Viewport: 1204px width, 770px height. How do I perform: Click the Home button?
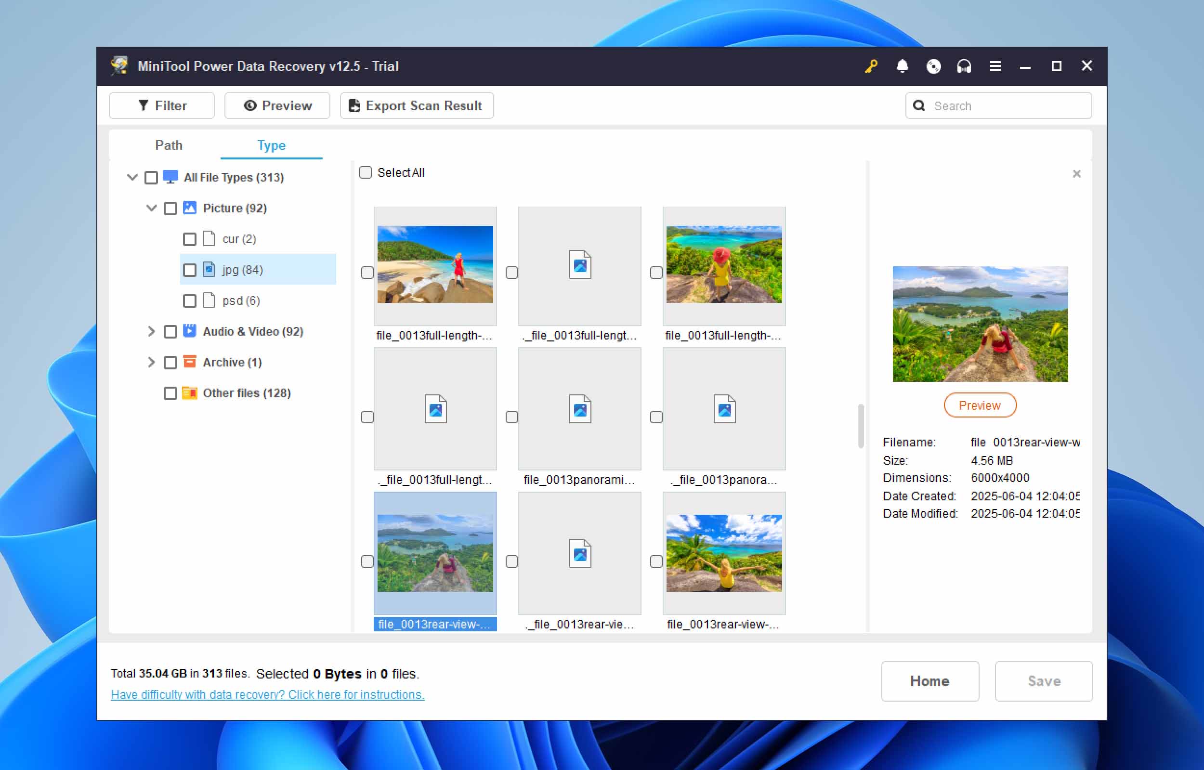pyautogui.click(x=930, y=681)
